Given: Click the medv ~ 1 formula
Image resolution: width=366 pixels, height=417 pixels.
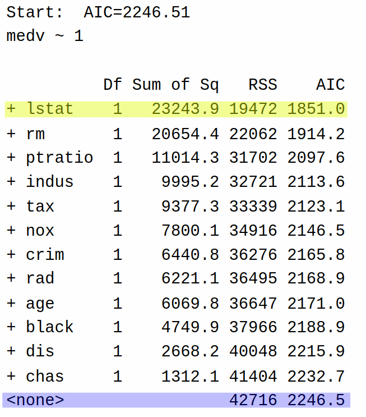Looking at the screenshot, I should point(45,36).
